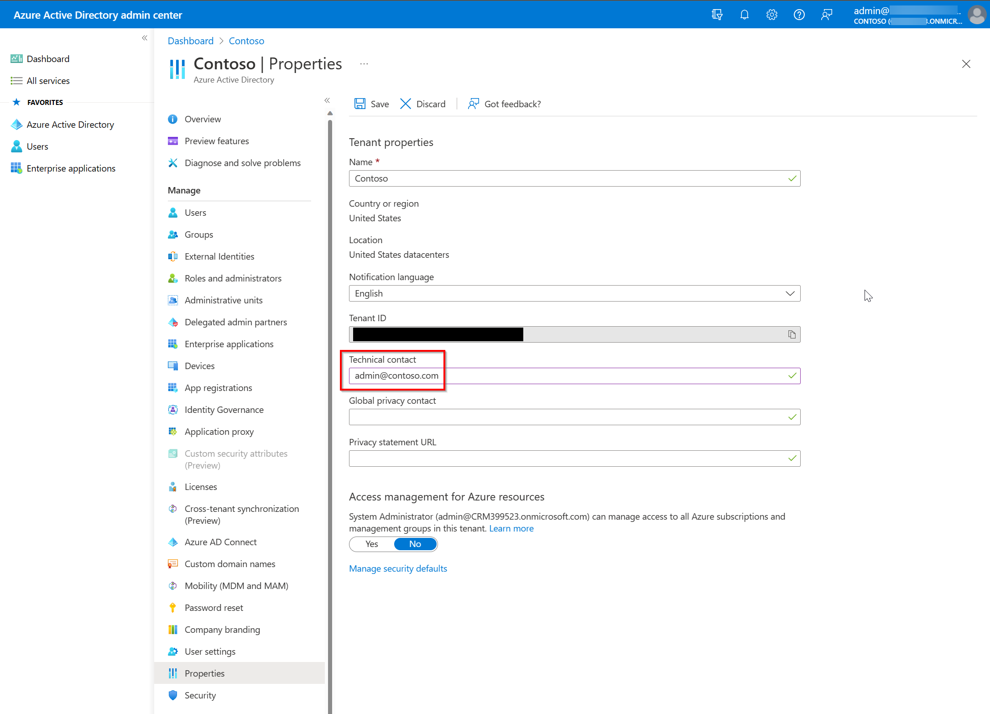Click the Groups icon in sidebar
990x714 pixels.
[x=173, y=235]
